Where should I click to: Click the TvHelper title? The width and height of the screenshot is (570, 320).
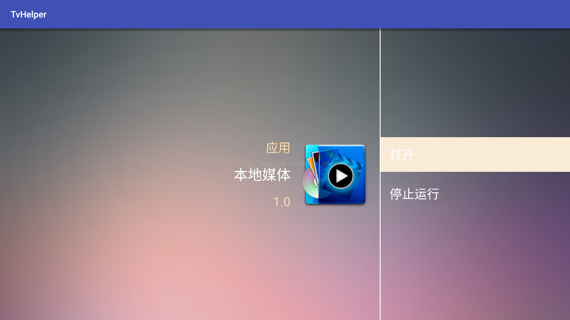(x=28, y=14)
